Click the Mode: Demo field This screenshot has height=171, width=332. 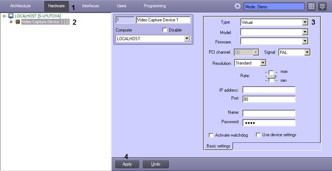[274, 7]
